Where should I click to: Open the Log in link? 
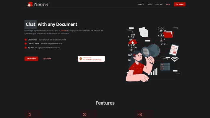point(168,4)
